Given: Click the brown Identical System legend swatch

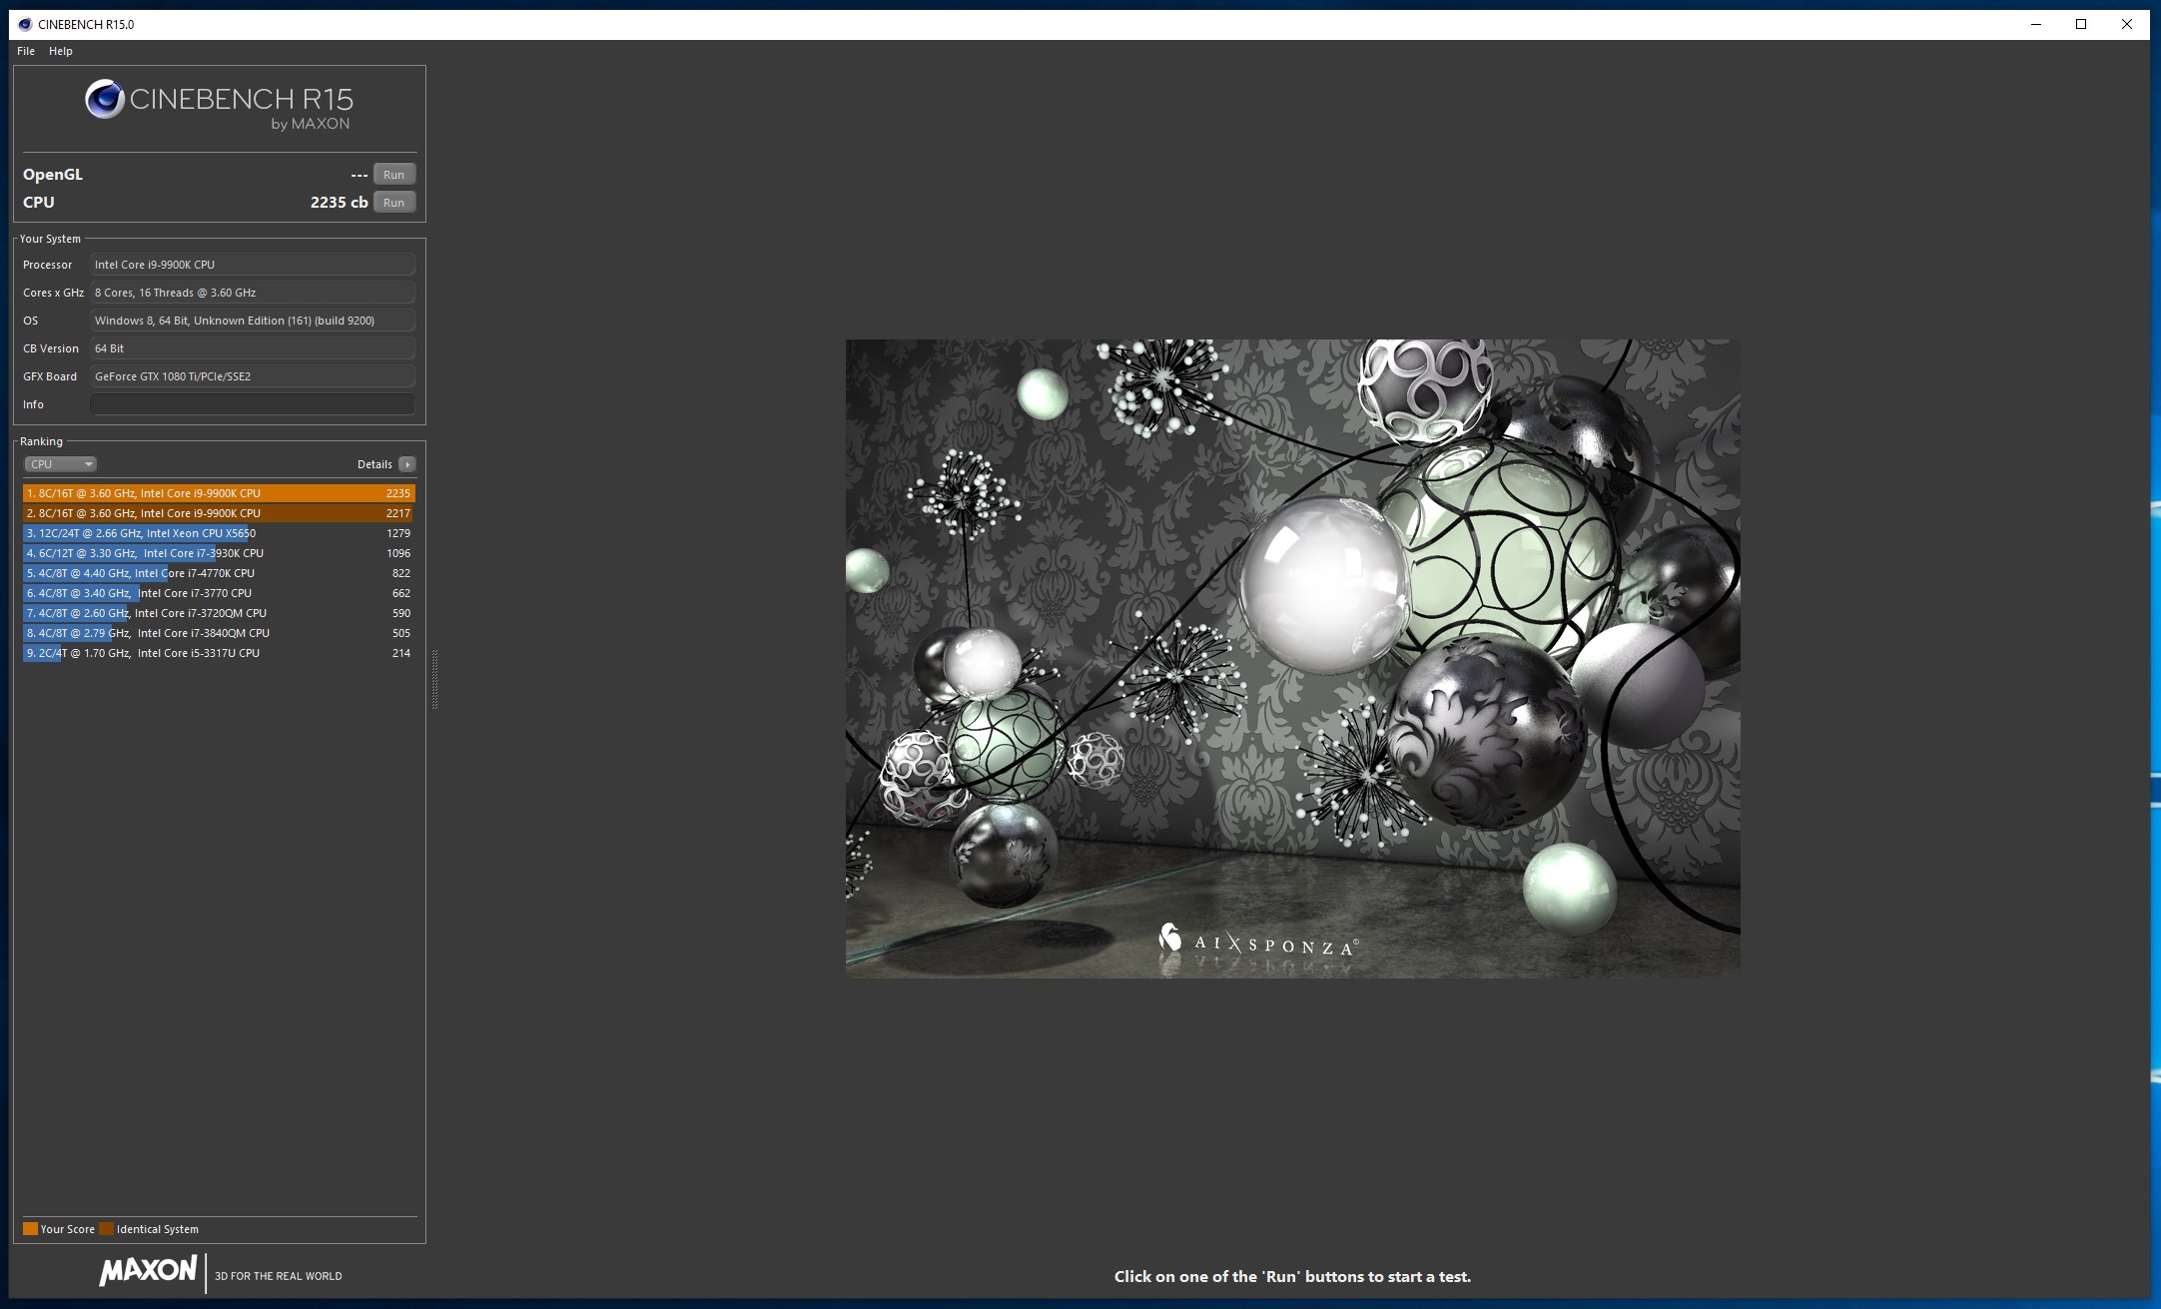Looking at the screenshot, I should tap(106, 1229).
